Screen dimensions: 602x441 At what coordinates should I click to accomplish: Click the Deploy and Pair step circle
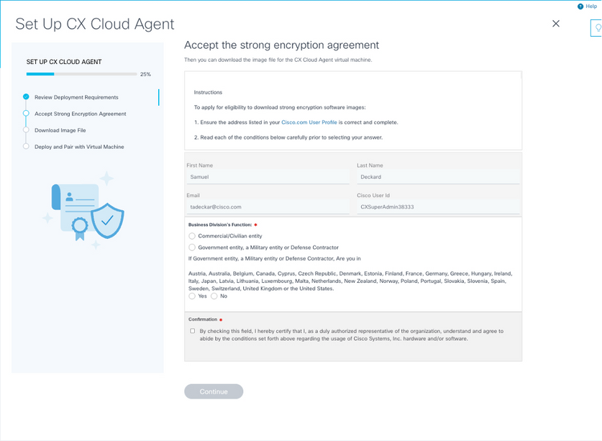tap(26, 146)
